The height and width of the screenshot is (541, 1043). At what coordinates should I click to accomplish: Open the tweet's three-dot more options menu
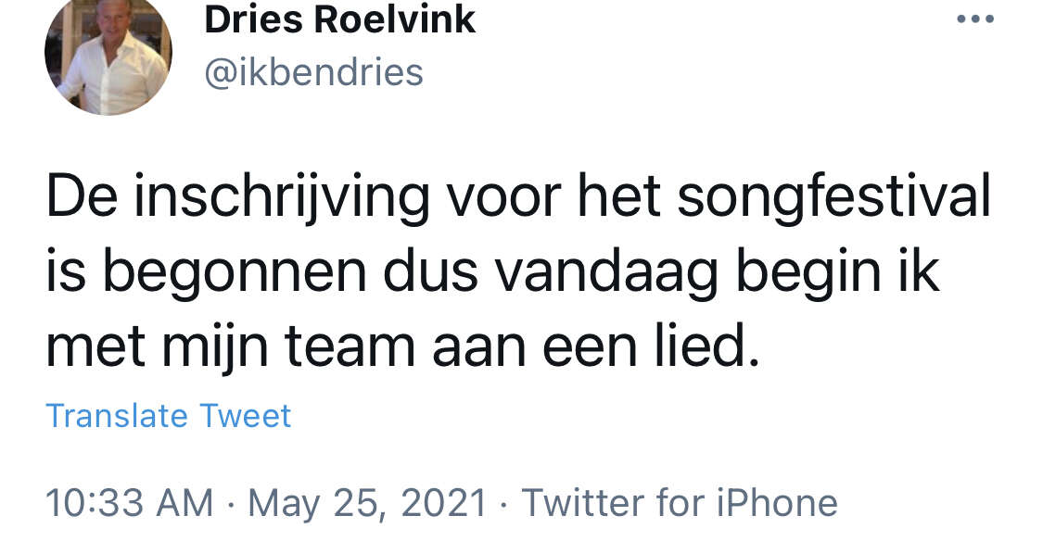tap(975, 20)
